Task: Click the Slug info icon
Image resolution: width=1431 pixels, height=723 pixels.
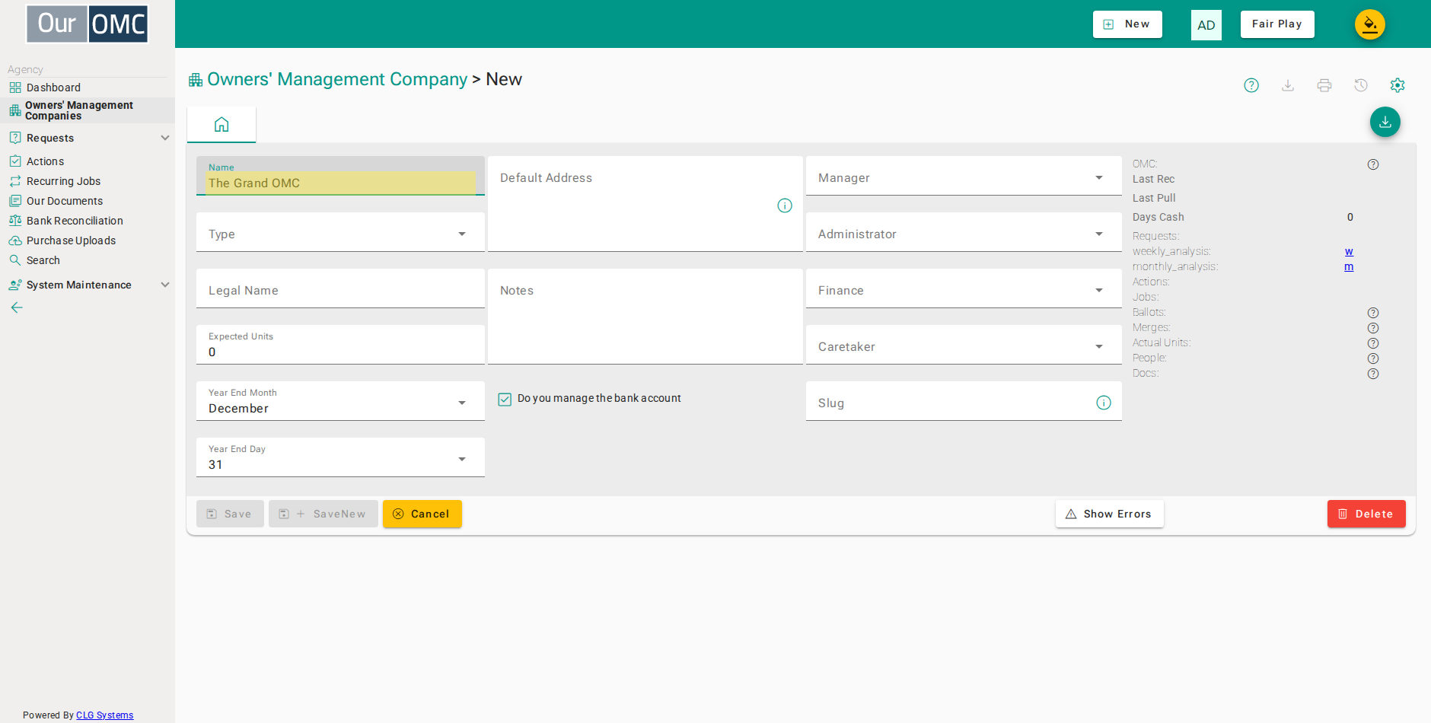Action: pyautogui.click(x=1104, y=403)
